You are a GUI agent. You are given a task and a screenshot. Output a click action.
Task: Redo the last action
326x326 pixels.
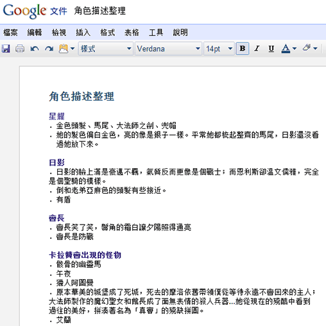49,49
